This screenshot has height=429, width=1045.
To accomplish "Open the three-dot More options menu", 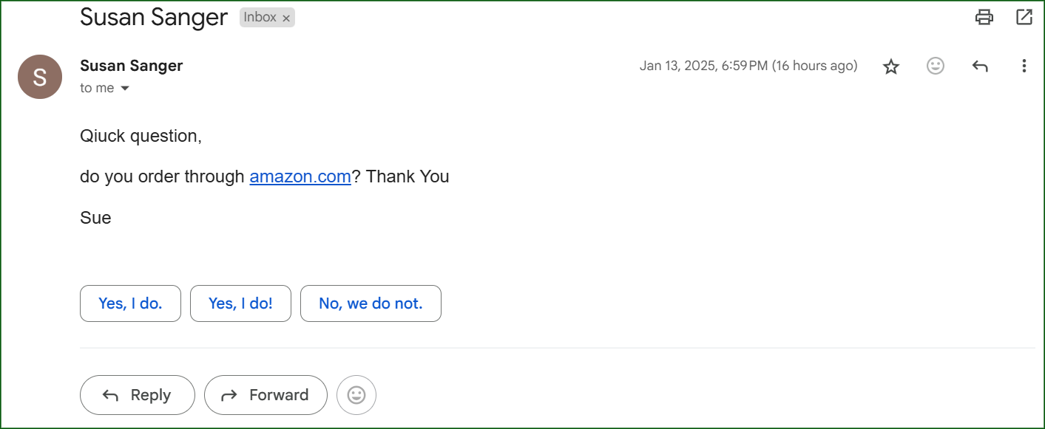I will pos(1024,66).
